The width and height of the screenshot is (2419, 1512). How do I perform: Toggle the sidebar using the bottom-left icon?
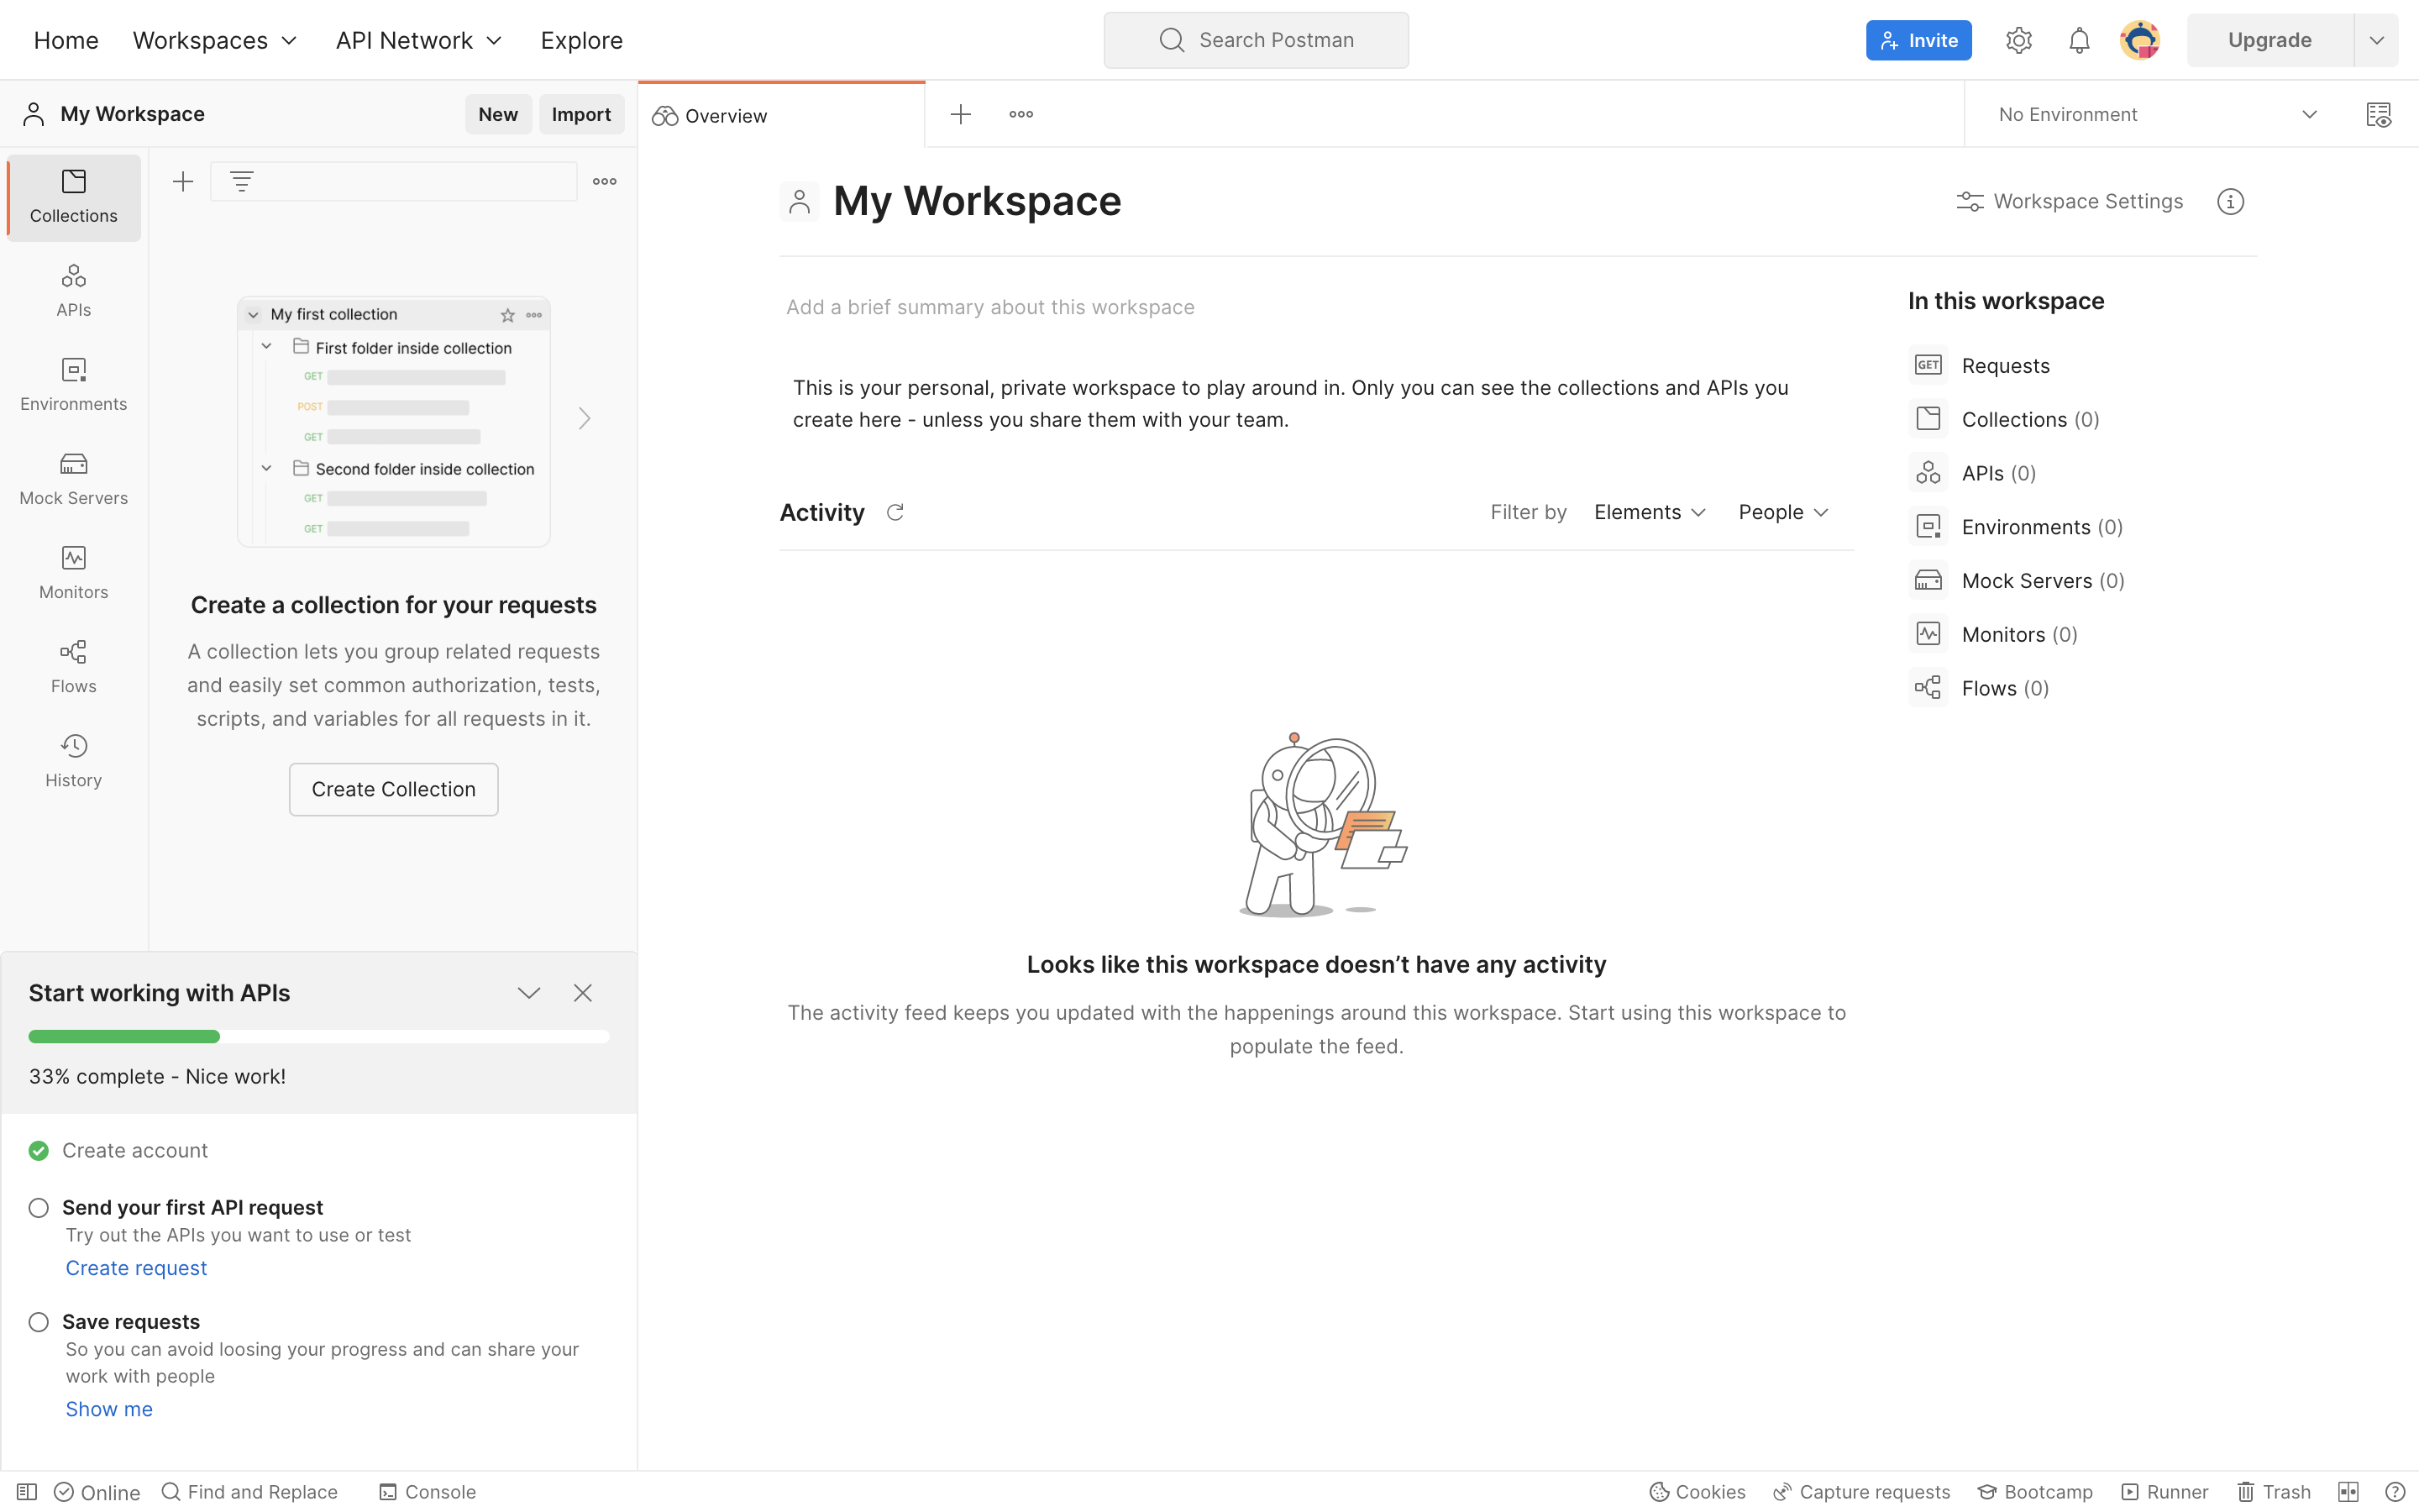(27, 1491)
